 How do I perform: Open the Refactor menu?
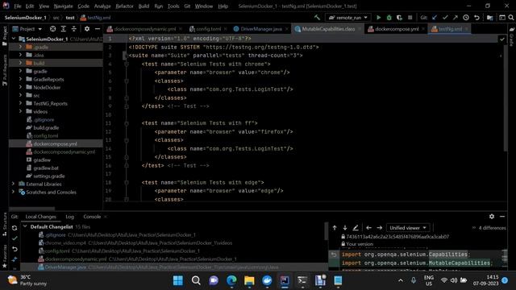(x=124, y=6)
